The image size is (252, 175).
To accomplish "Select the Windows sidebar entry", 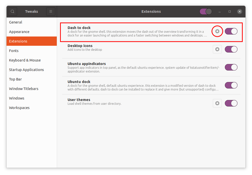I will [x=17, y=98].
